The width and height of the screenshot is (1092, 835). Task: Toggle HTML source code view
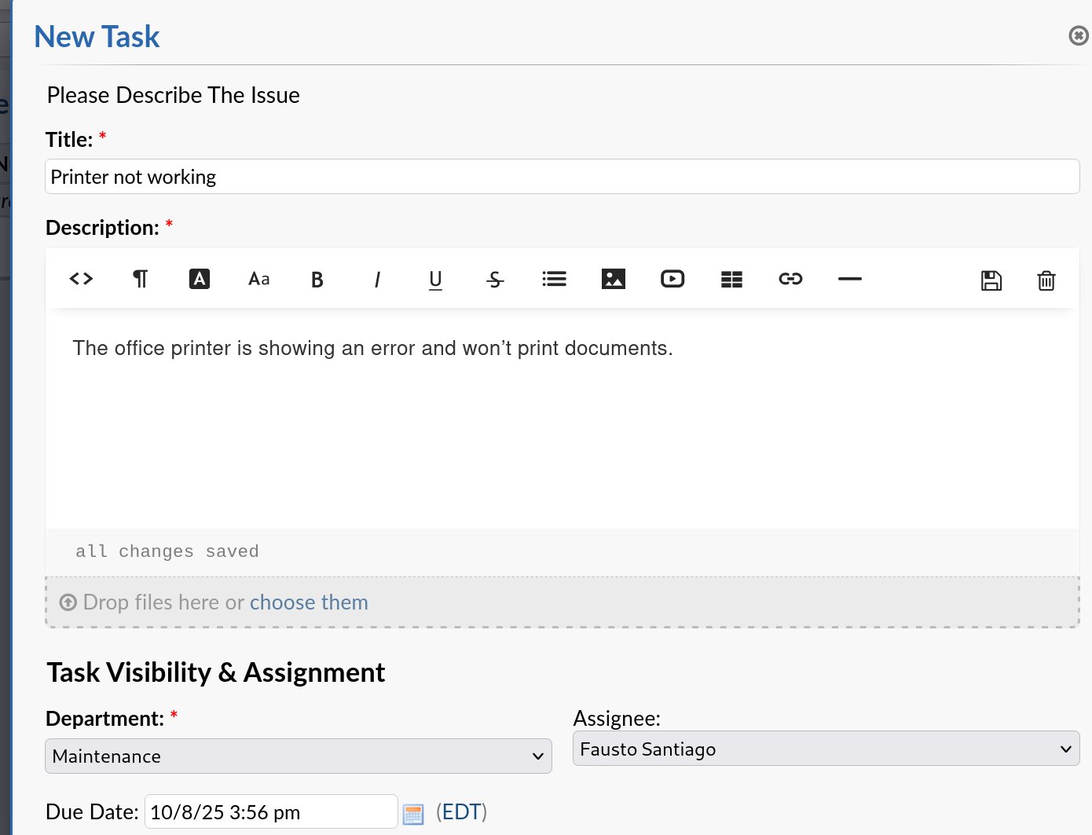[x=82, y=279]
